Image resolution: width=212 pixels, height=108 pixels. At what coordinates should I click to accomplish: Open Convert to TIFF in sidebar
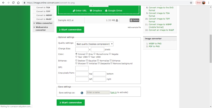[x=43, y=11]
